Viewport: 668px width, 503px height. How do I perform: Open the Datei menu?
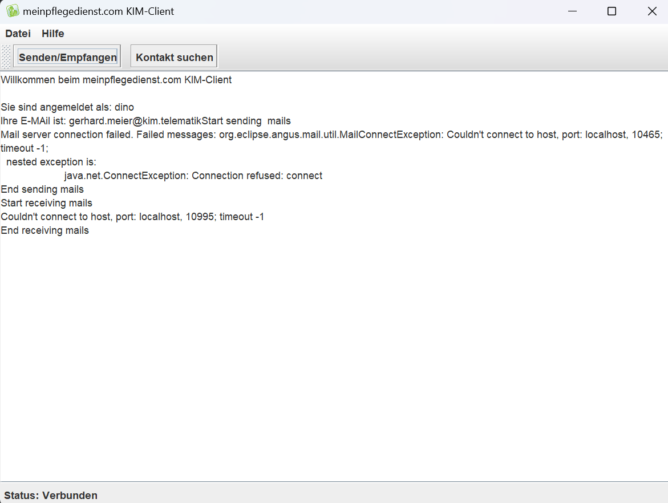coord(18,34)
